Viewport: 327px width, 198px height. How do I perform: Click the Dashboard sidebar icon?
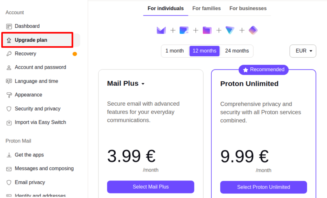pos(9,26)
